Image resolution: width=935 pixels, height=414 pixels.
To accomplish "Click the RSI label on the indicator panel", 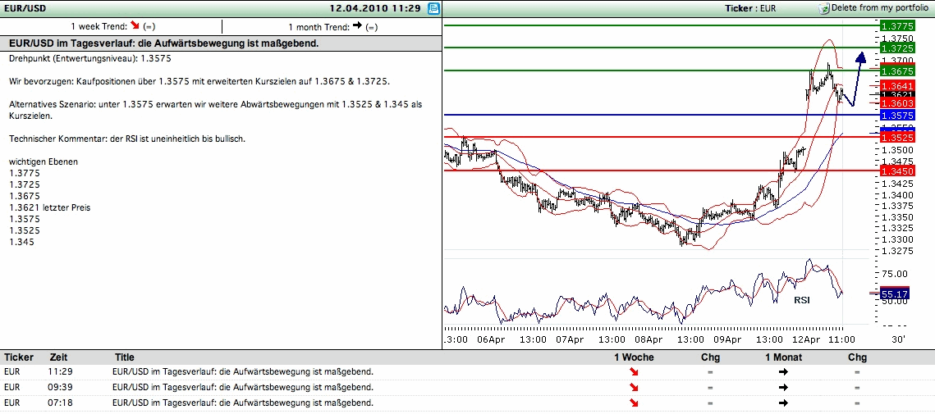I will click(801, 300).
